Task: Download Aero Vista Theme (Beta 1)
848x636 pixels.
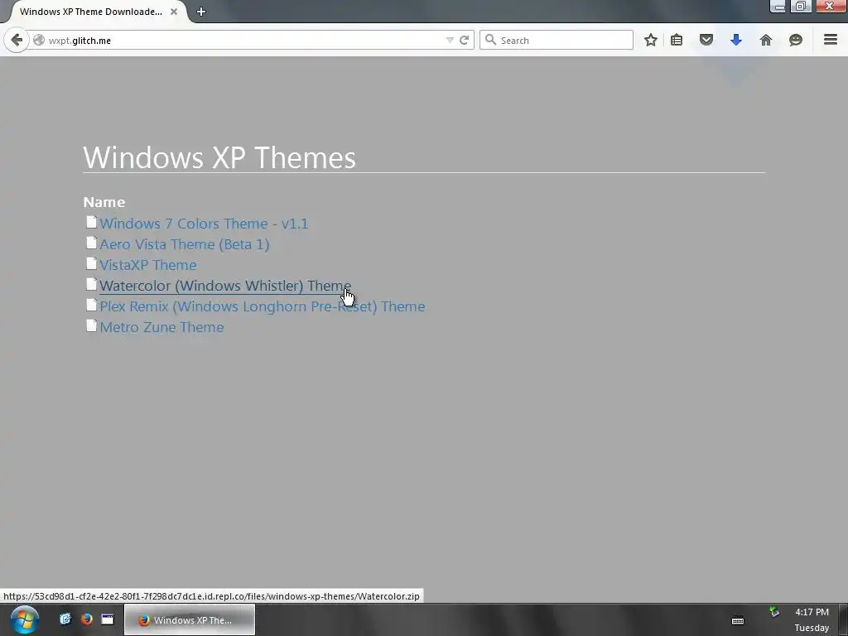Action: pyautogui.click(x=185, y=244)
